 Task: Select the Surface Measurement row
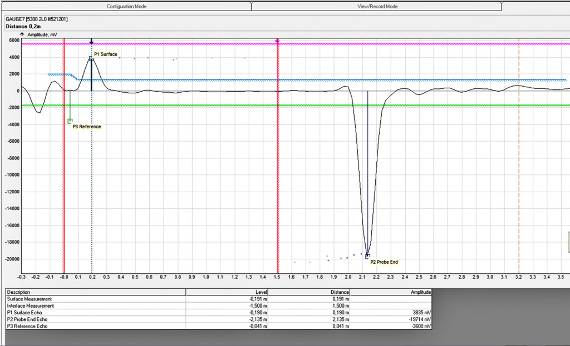[218, 299]
